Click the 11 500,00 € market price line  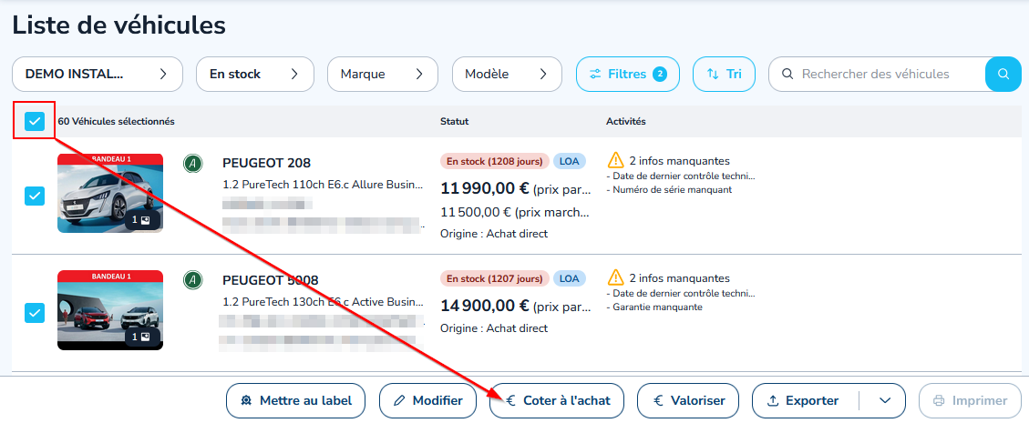(515, 212)
